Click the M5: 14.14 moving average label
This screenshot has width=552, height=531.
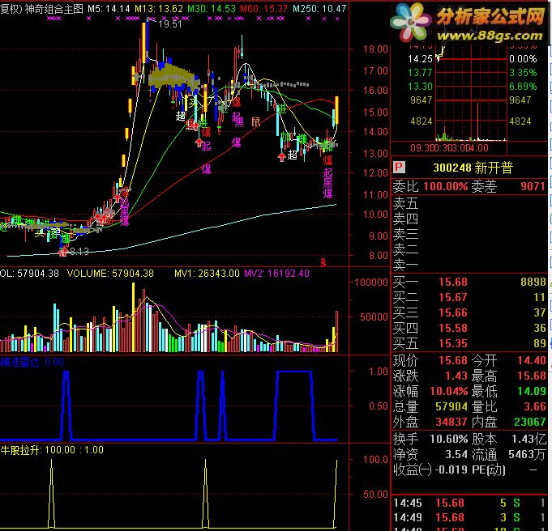click(109, 9)
